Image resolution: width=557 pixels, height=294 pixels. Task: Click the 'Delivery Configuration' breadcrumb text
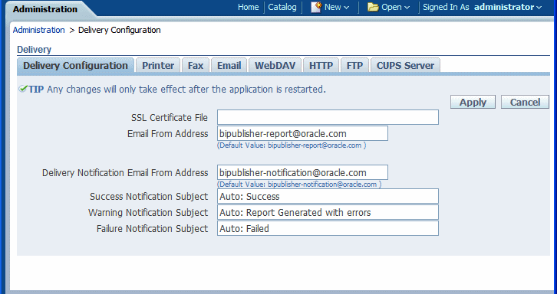click(x=120, y=30)
